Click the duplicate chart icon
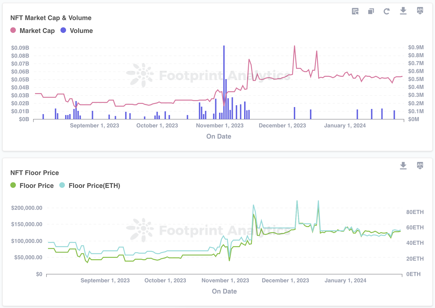Screen dimensions: 435x308 click(371, 11)
